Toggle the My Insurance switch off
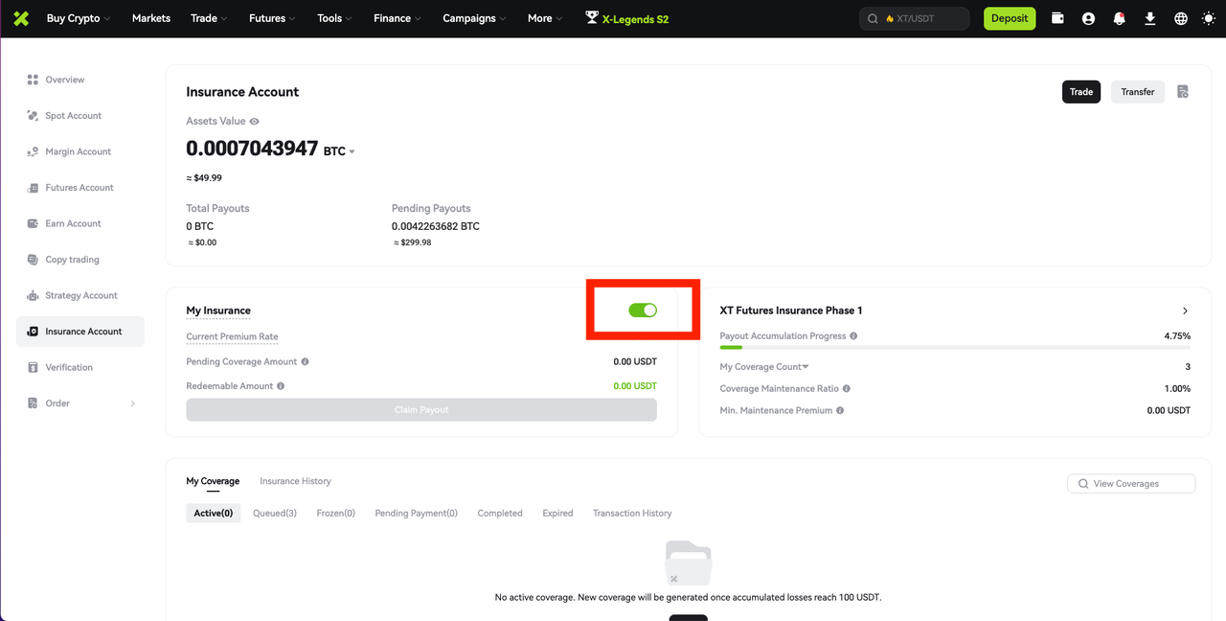This screenshot has width=1226, height=621. (x=643, y=310)
